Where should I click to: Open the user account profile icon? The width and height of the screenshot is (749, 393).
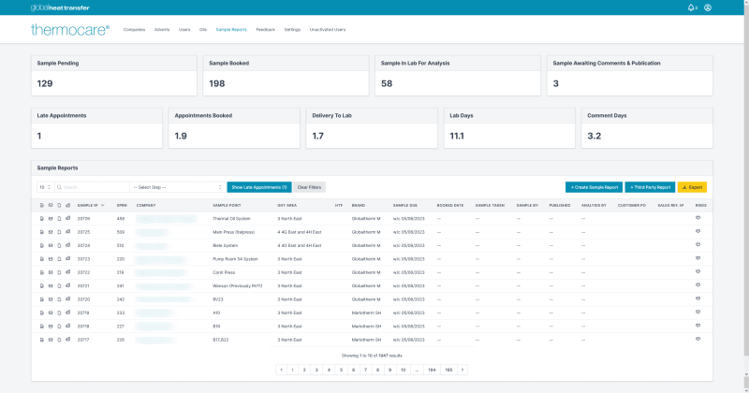708,7
